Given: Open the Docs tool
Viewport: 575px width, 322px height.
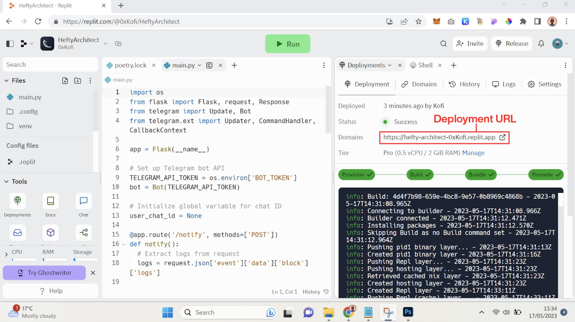Looking at the screenshot, I should pos(50,201).
